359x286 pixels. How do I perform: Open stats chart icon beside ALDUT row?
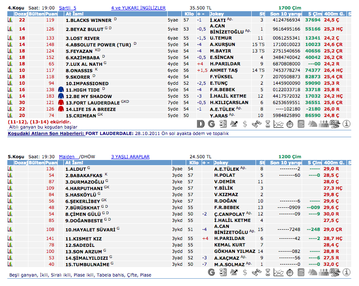(x=10, y=169)
